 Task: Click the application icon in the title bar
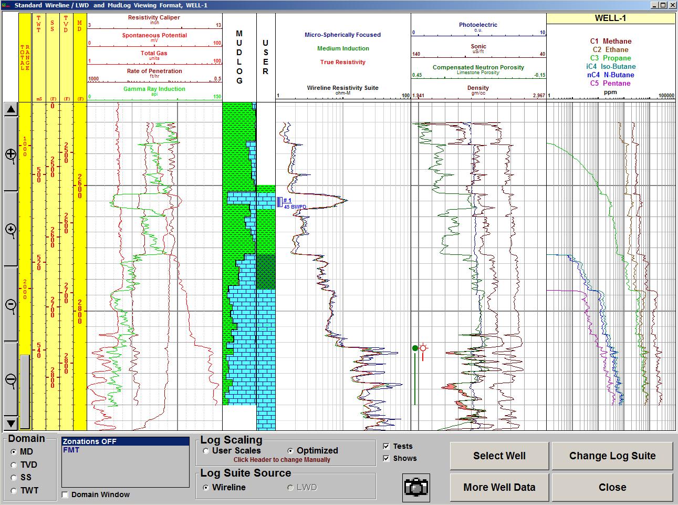6,5
